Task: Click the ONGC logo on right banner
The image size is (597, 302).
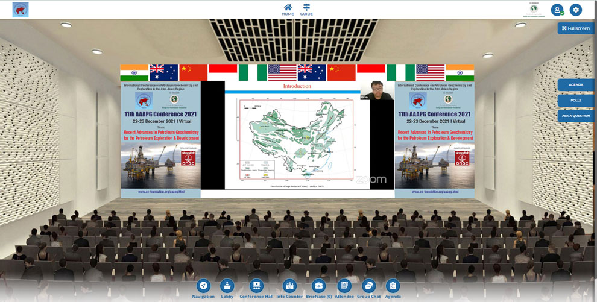Action: click(x=462, y=158)
